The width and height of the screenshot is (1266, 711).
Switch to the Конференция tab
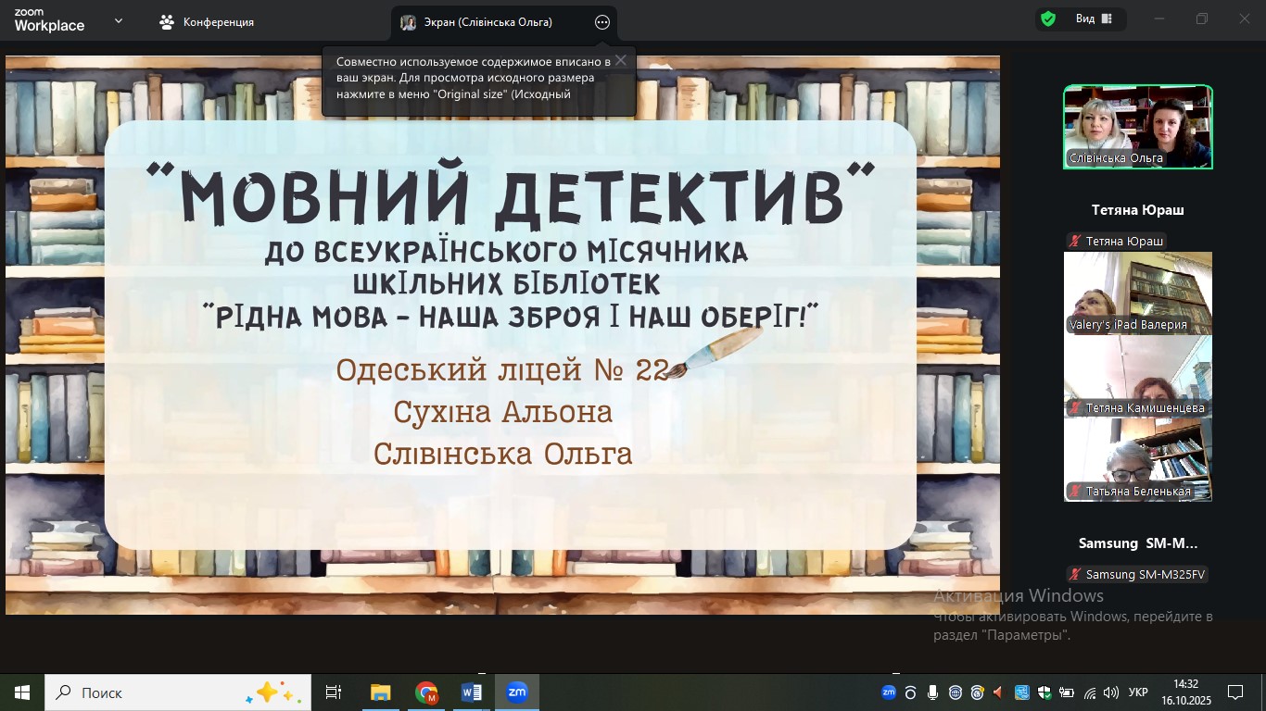(207, 22)
